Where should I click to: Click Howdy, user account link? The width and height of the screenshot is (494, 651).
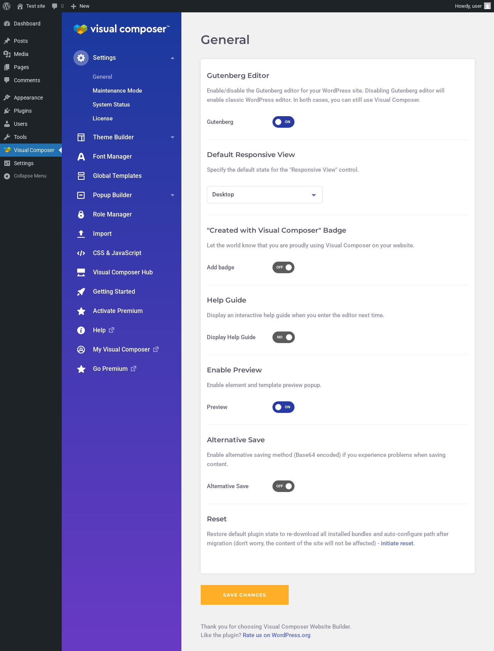tap(473, 6)
